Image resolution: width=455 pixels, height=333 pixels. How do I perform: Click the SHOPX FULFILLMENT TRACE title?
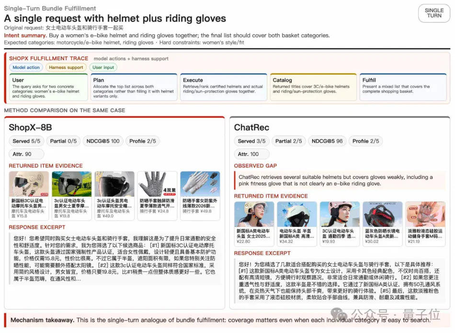(48, 58)
